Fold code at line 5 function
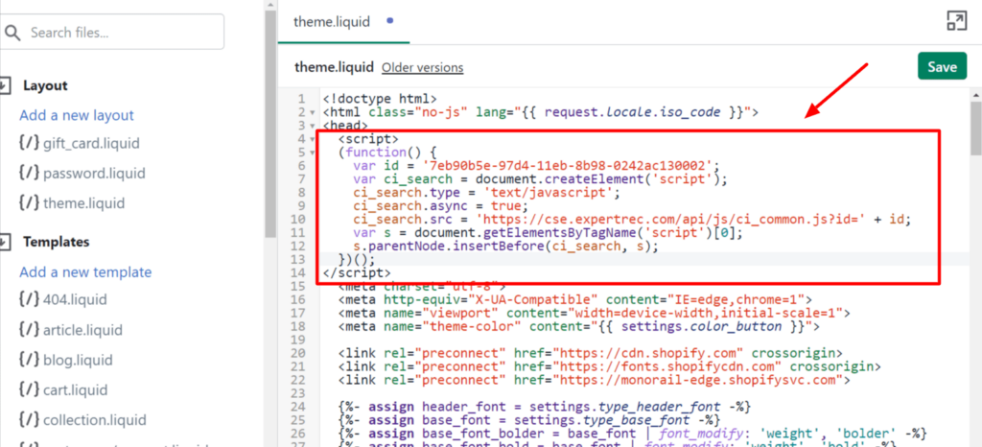The height and width of the screenshot is (447, 982). click(313, 153)
